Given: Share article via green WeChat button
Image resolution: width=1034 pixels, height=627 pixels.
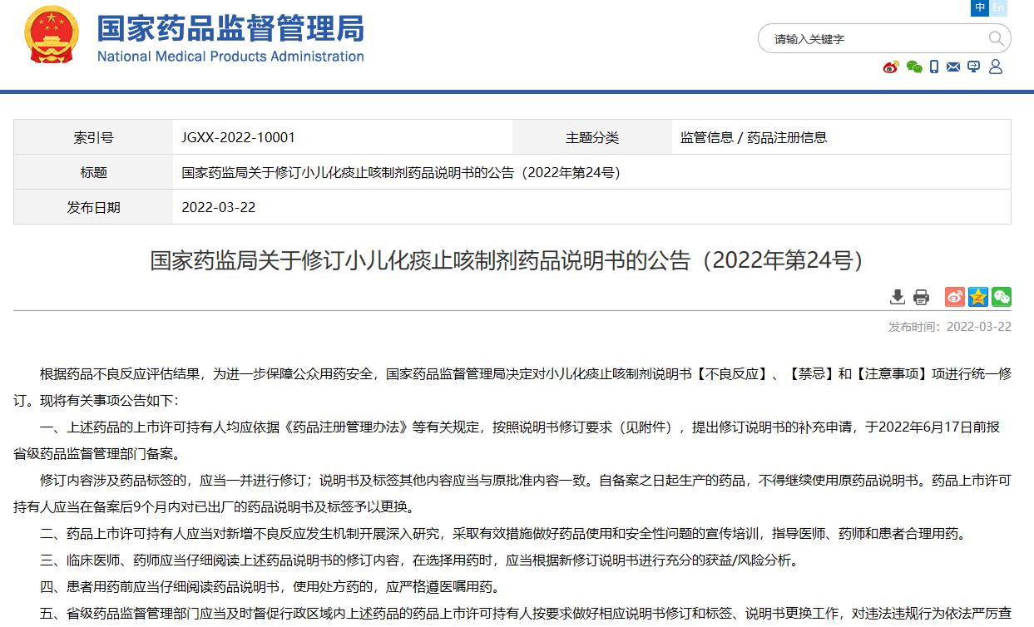Looking at the screenshot, I should tap(1002, 297).
